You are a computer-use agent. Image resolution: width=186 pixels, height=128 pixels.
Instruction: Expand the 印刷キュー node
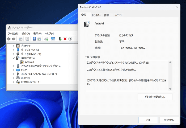(x=14, y=78)
